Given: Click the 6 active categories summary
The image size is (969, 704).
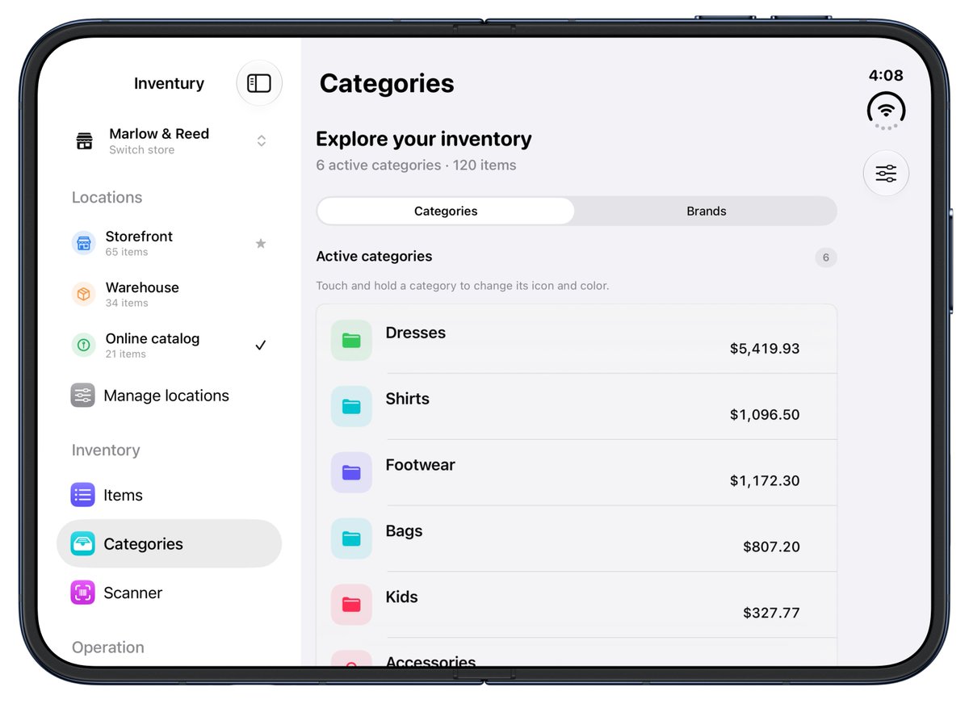Looking at the screenshot, I should (416, 166).
